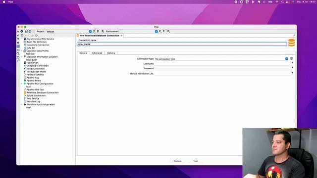The image size is (317, 178).
Task: Click the Partition Schema tree icon
Action: pos(25,75)
